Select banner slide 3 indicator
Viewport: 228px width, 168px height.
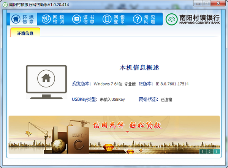point(216,151)
